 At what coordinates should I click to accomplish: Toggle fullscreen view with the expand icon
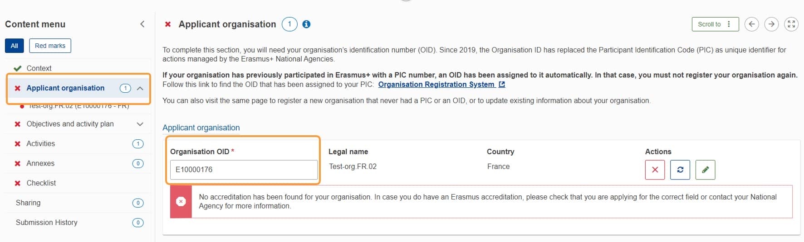point(791,24)
